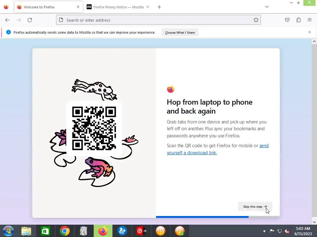The height and width of the screenshot is (237, 317).
Task: Click the Firefox logo above the heading
Action: click(x=171, y=89)
